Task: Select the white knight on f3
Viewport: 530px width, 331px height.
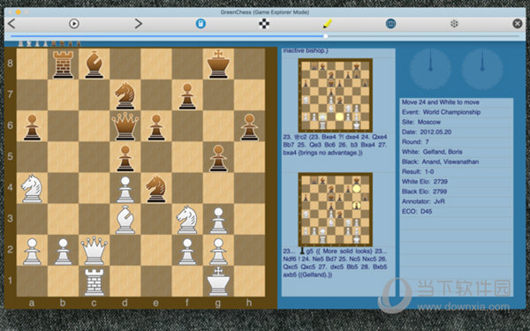Action: click(x=187, y=220)
